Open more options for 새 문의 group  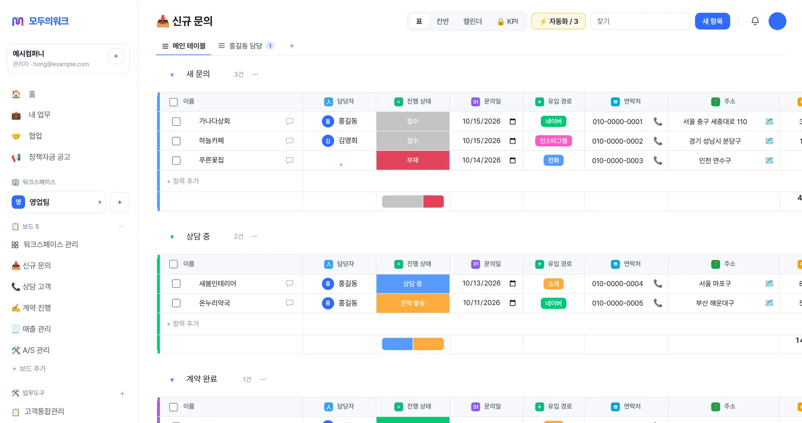255,74
